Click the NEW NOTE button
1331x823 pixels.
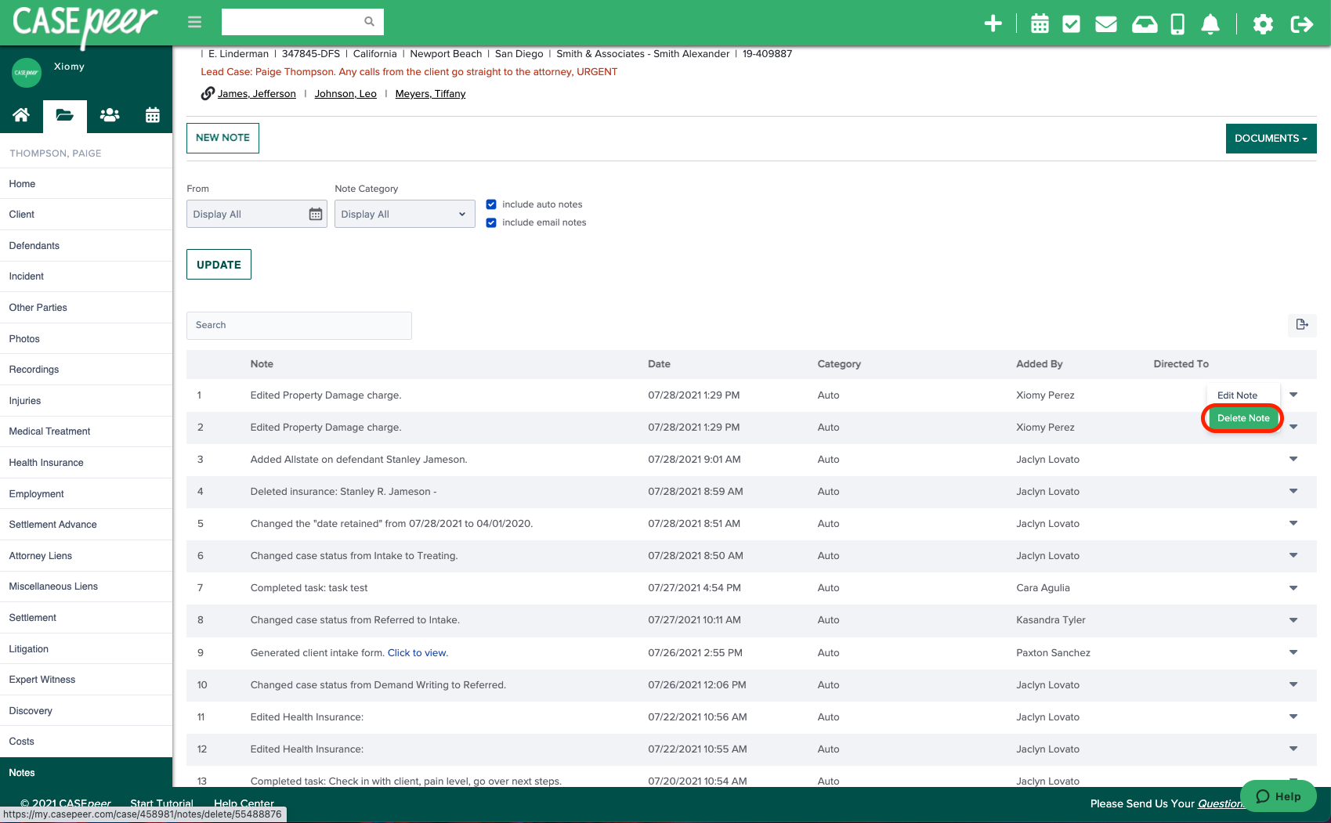pyautogui.click(x=222, y=138)
